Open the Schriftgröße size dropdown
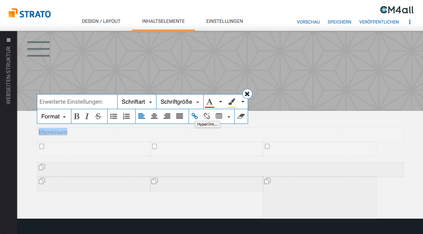This screenshot has width=423, height=234. [x=180, y=102]
